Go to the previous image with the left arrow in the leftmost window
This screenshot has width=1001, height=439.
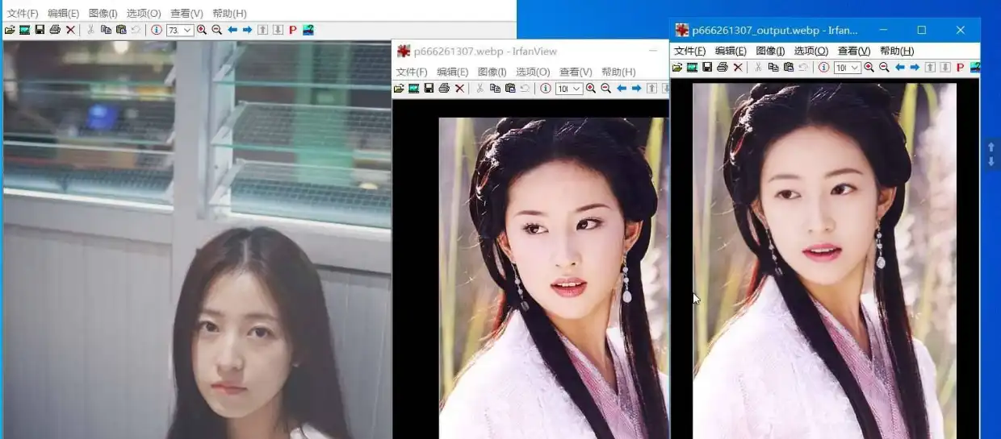232,30
